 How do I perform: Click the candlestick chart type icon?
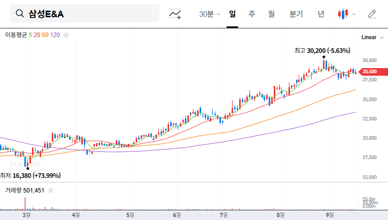343,14
